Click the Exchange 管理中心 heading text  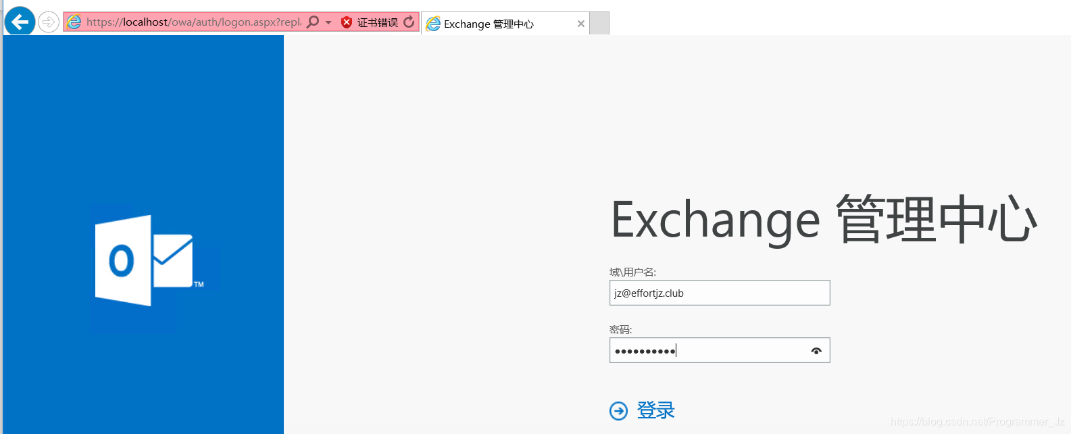[x=824, y=220]
